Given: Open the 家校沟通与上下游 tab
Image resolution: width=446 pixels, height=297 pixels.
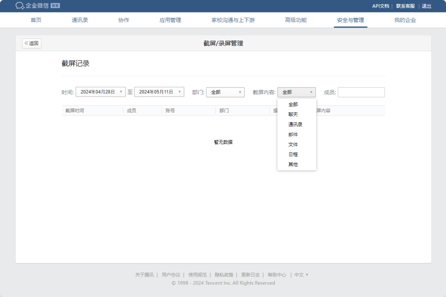Looking at the screenshot, I should (233, 20).
